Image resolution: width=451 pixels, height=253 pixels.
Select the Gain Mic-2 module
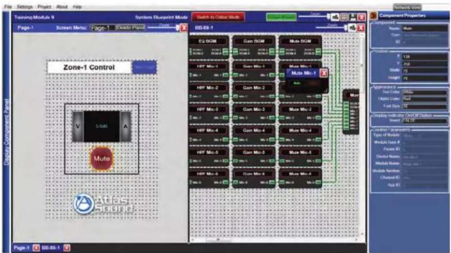click(x=254, y=92)
